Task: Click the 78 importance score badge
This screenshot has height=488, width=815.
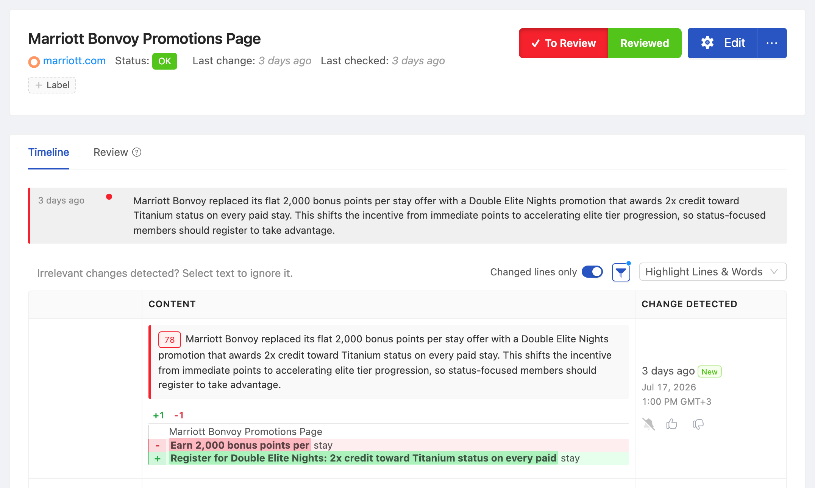Action: point(170,340)
